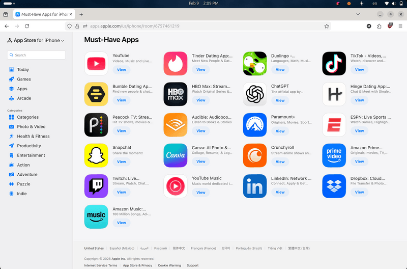Image resolution: width=407 pixels, height=269 pixels.
Task: Focus the App Store Search field
Action: coord(36,55)
